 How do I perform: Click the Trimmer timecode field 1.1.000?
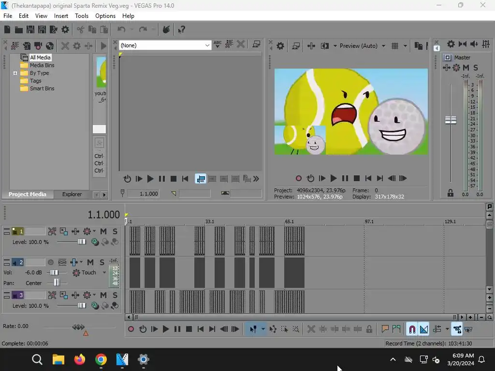point(144,194)
